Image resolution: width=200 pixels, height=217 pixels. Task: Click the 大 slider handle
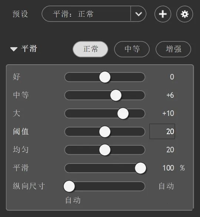[123, 113]
